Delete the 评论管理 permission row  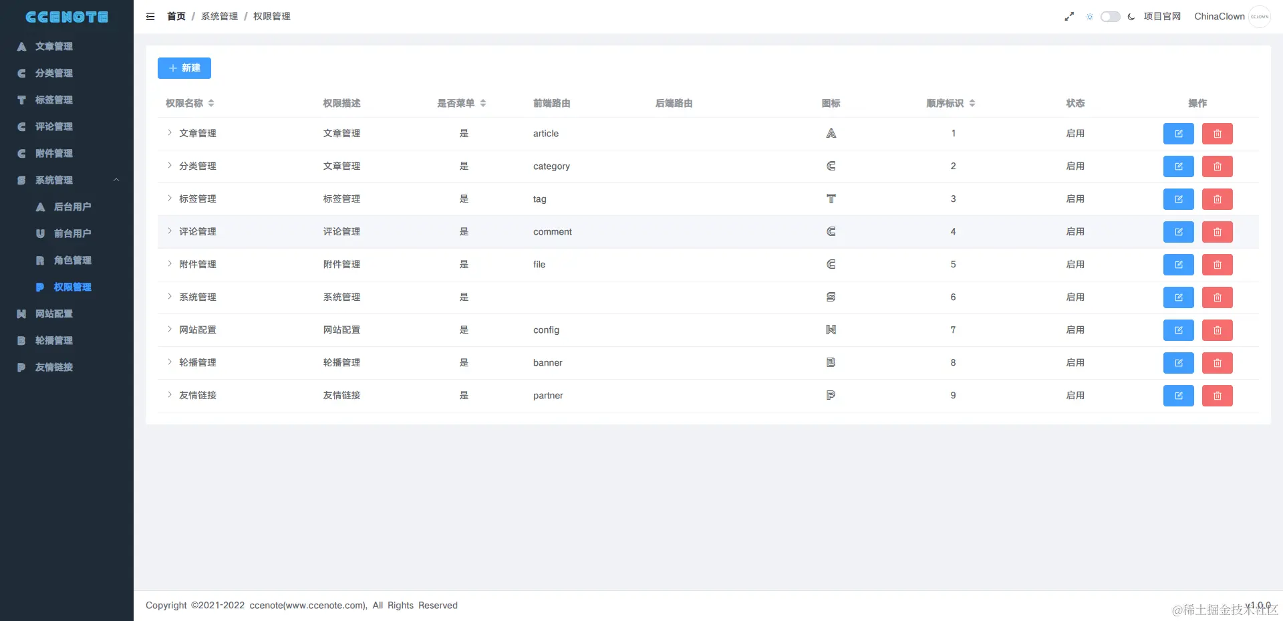(1217, 232)
